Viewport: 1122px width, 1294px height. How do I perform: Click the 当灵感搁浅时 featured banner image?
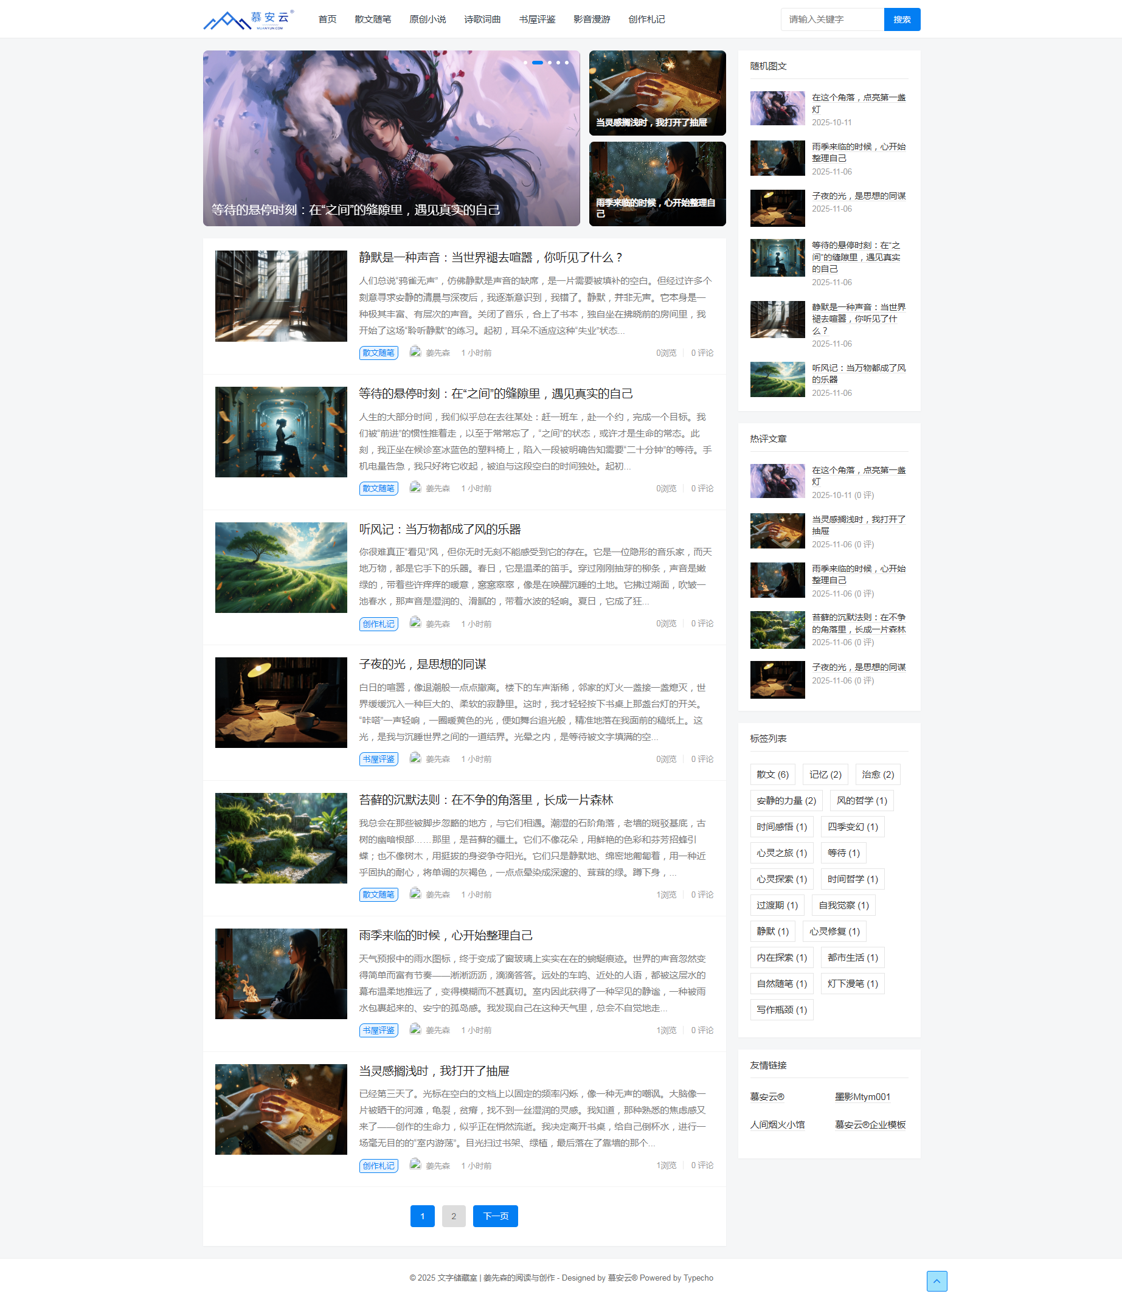(x=657, y=92)
